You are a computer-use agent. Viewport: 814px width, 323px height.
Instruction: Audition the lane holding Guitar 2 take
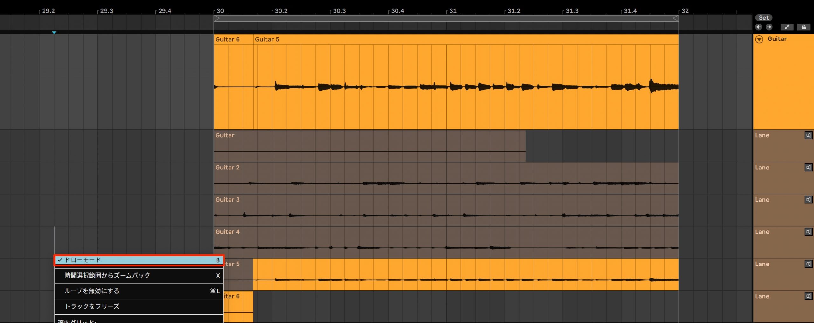point(808,168)
